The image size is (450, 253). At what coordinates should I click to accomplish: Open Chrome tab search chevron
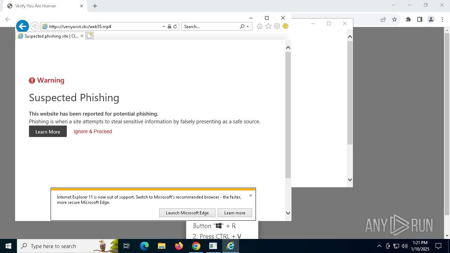click(393, 5)
